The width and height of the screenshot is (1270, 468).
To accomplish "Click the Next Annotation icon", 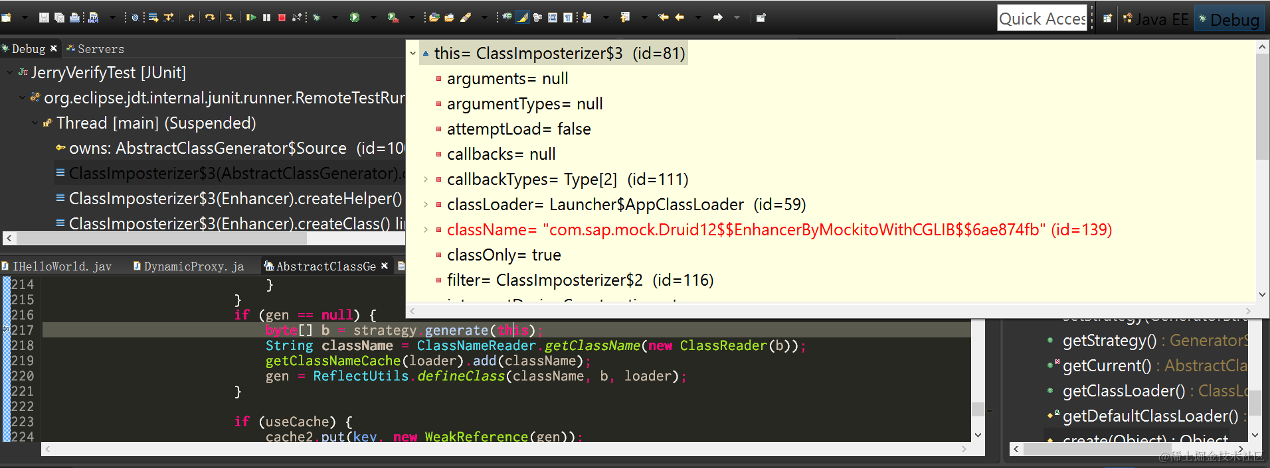I will [587, 17].
